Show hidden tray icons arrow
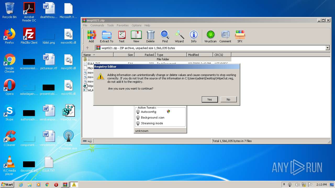The image size is (335, 188). [284, 185]
